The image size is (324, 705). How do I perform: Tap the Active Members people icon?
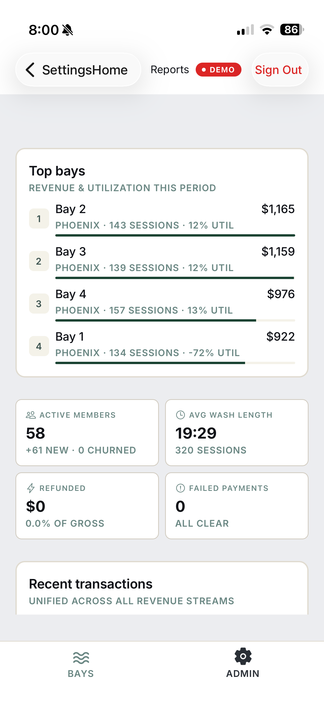click(x=31, y=415)
